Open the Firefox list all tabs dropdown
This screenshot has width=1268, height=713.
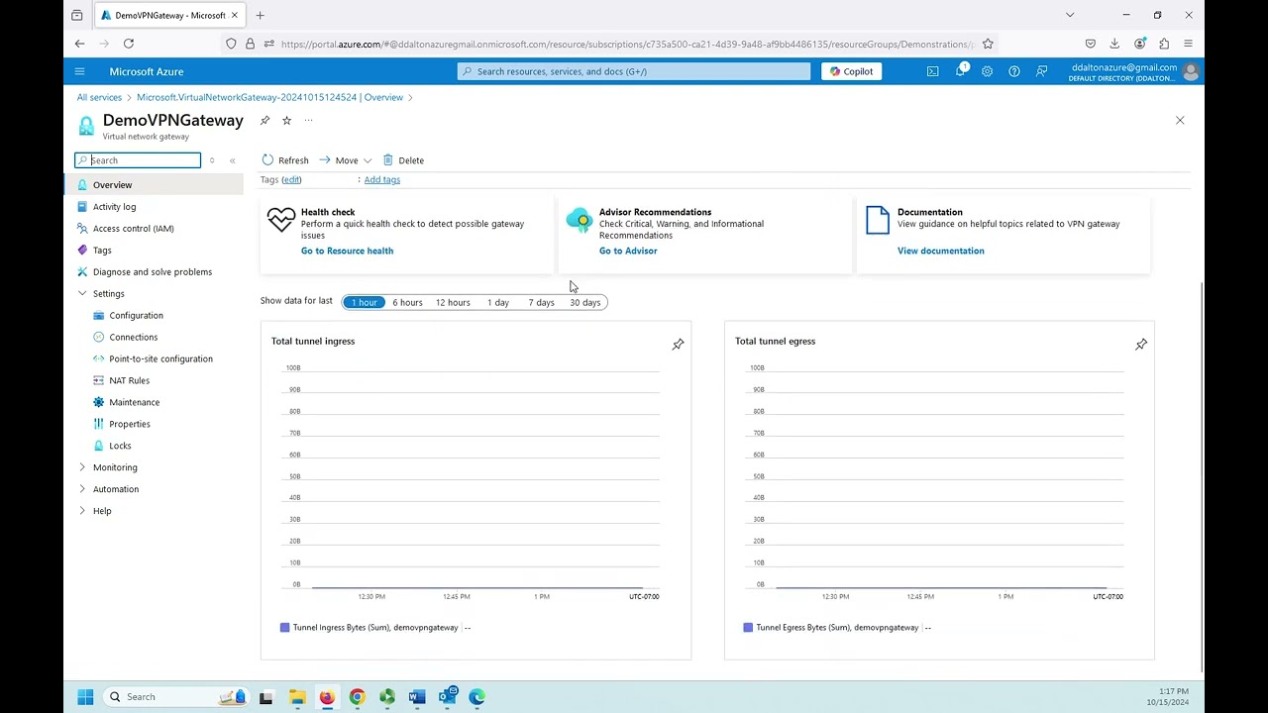(1070, 15)
